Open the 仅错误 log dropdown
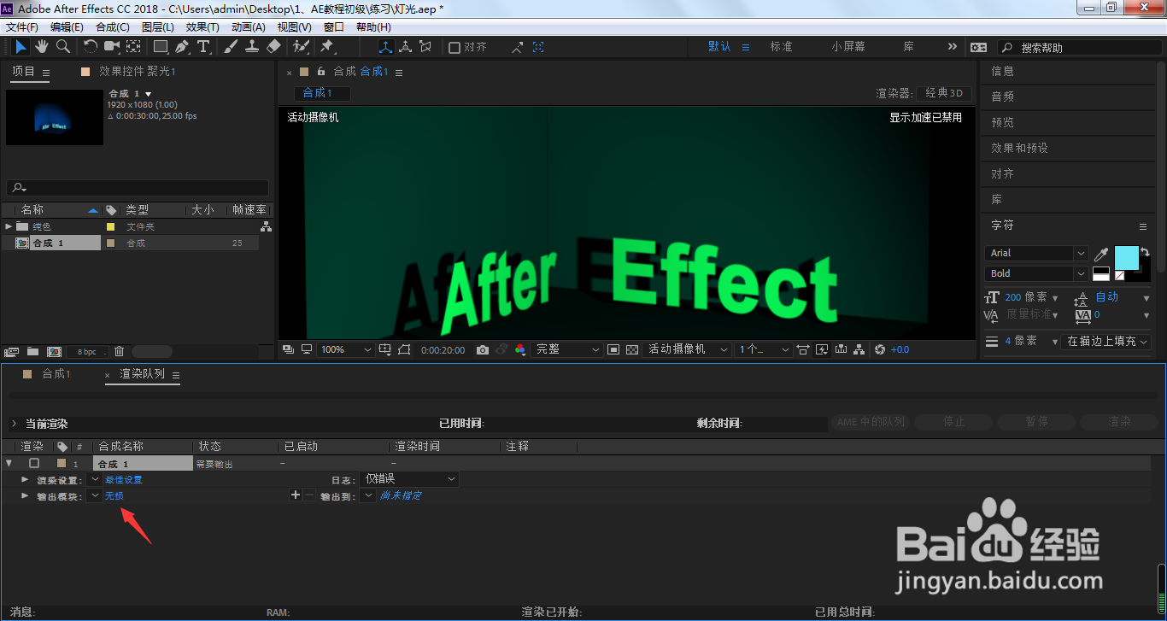1167x621 pixels. tap(410, 479)
